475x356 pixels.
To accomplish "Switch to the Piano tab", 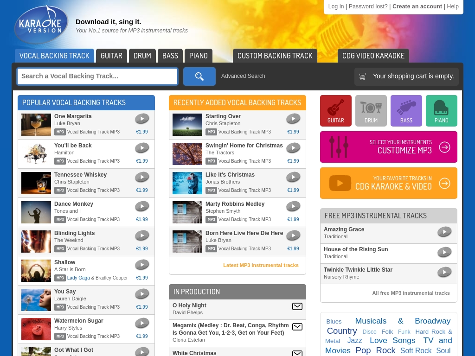I will click(199, 56).
